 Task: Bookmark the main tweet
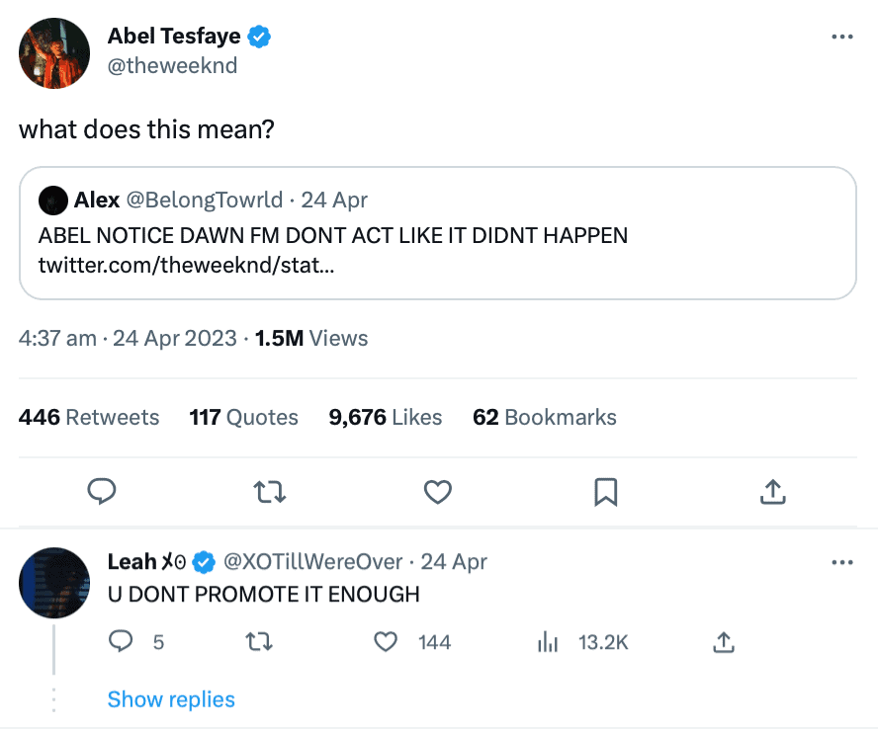pos(605,491)
